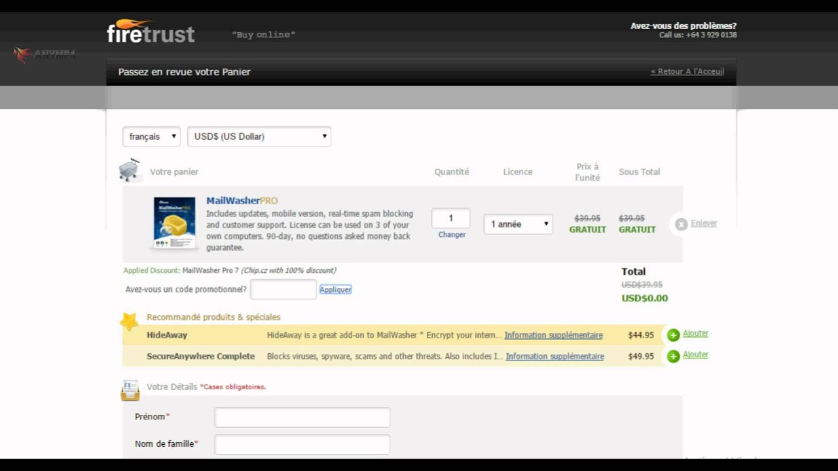Click the Recommandé produits & spéciales heading
The height and width of the screenshot is (471, 838).
213,317
